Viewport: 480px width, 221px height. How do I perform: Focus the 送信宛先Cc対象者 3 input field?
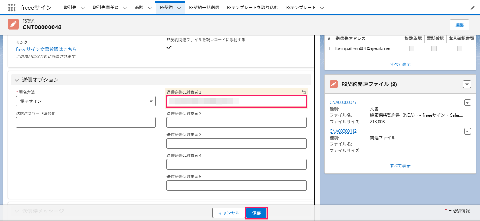pyautogui.click(x=237, y=144)
